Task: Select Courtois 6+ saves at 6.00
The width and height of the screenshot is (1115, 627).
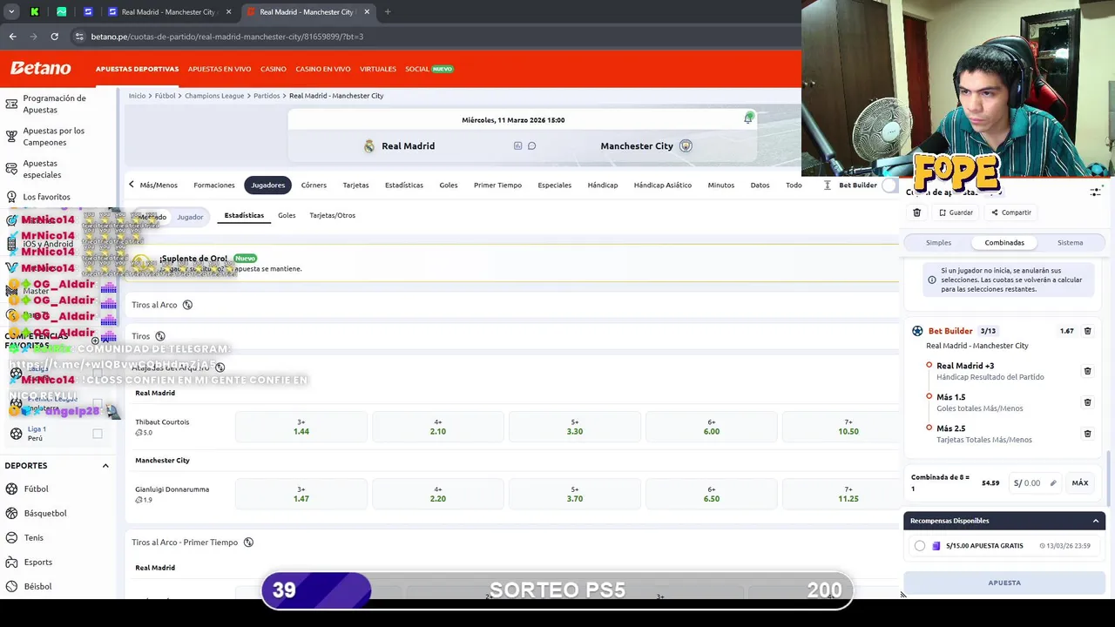Action: (712, 427)
